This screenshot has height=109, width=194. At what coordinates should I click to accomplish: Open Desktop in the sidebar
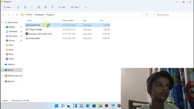12,27
